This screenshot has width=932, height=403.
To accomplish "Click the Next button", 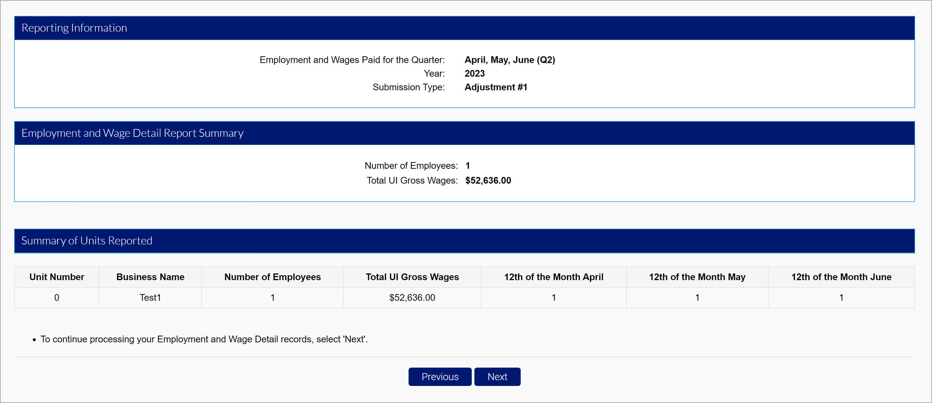I will coord(497,377).
